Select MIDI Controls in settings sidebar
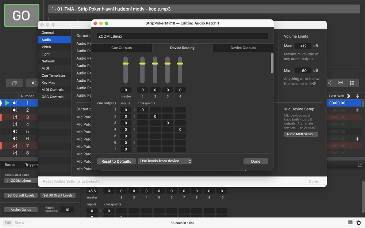The width and height of the screenshot is (365, 228). (x=53, y=90)
